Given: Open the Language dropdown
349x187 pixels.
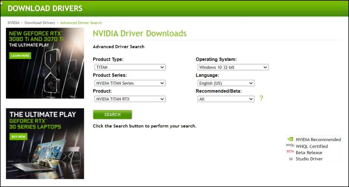Looking at the screenshot, I should (x=226, y=83).
